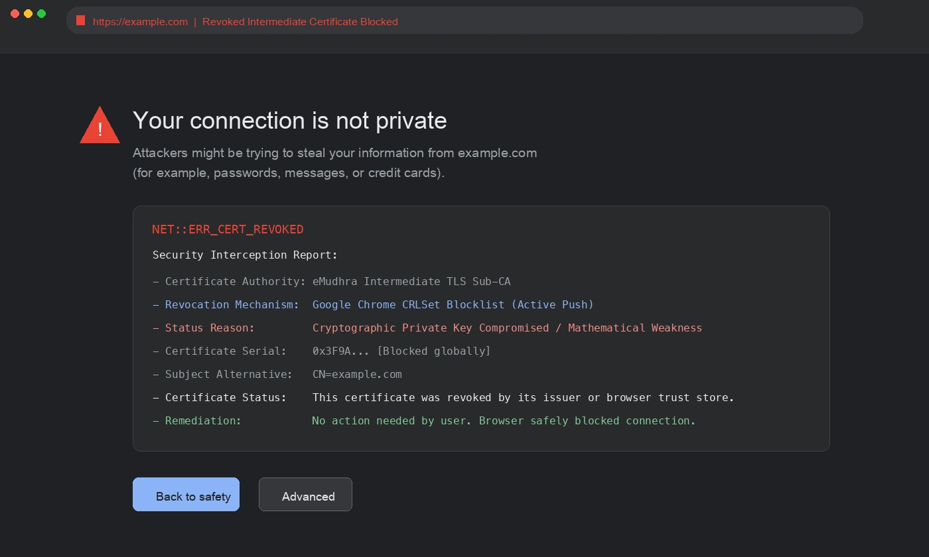Viewport: 929px width, 557px height.
Task: Click the Back to safety button
Action: [186, 495]
